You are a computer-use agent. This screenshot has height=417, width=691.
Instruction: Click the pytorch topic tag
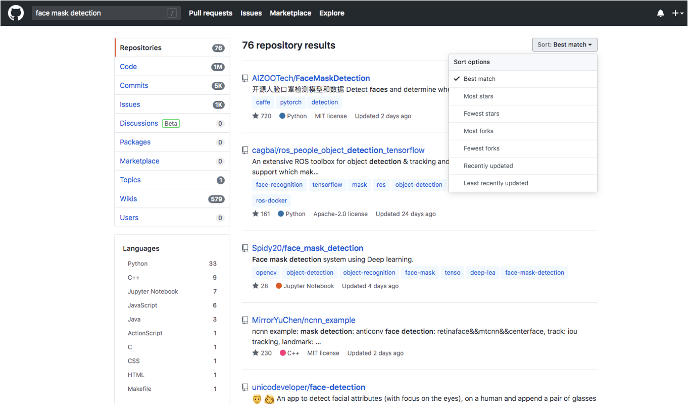(291, 102)
